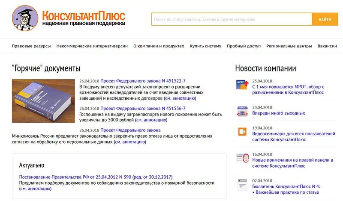Open annotation link for the inheritance bill

[x=180, y=98]
